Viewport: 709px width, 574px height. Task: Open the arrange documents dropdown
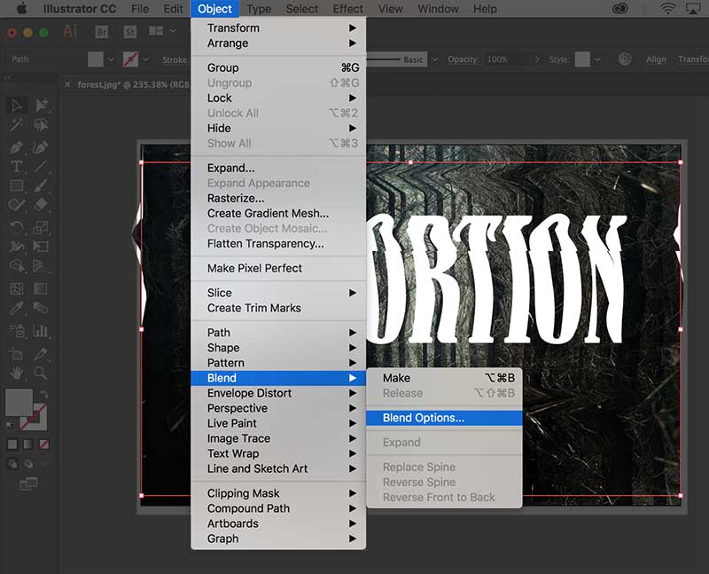172,31
